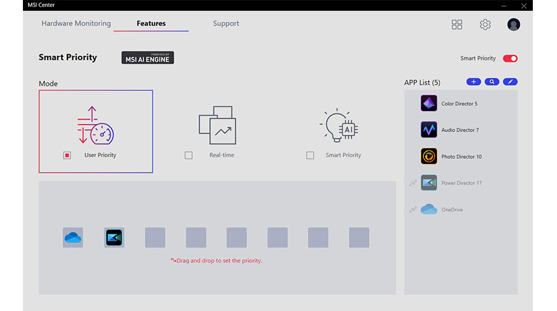Select the Photo Director 10 icon
This screenshot has height=311, width=557.
[x=429, y=156]
